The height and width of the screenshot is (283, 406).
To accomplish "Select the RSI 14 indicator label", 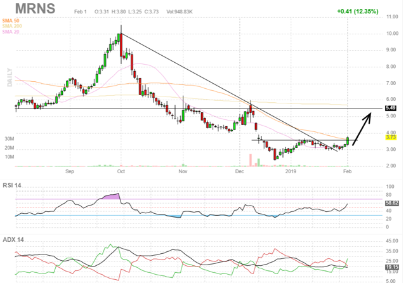I will (12, 185).
